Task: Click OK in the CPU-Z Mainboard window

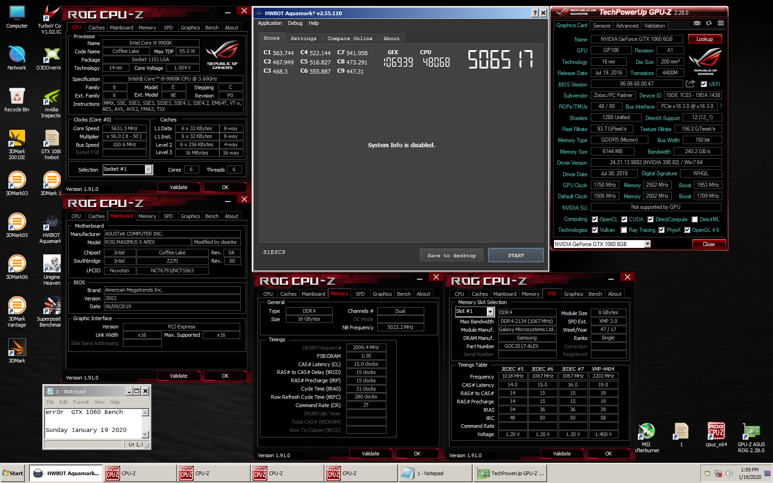Action: (225, 376)
